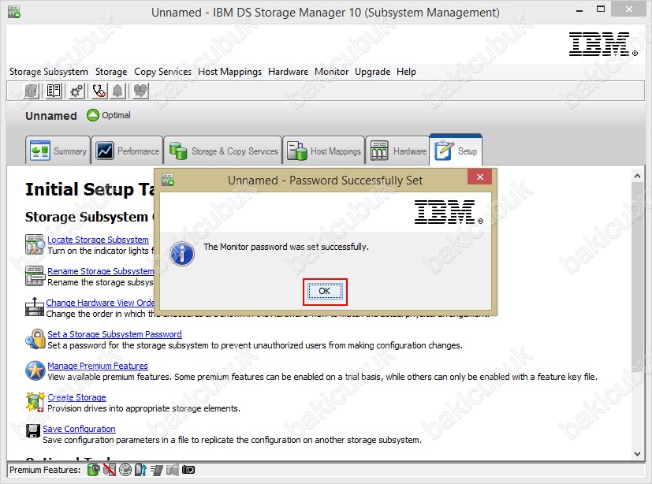
Task: Maximize the Storage Manager main window
Action: tap(601, 9)
